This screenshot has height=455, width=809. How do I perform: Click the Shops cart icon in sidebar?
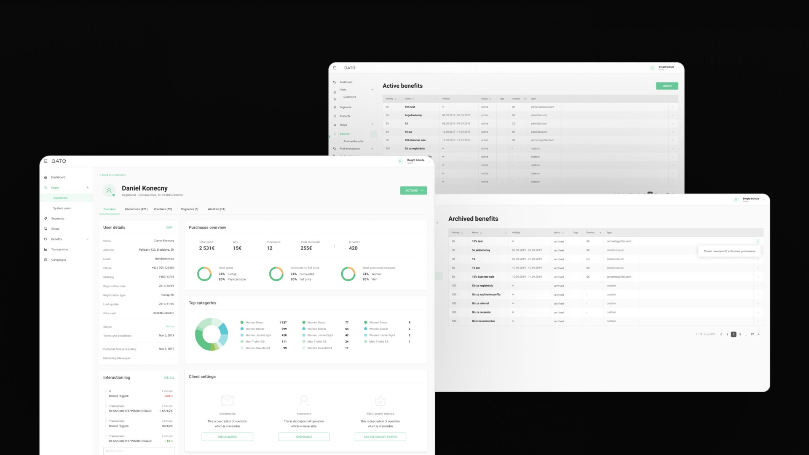point(46,229)
